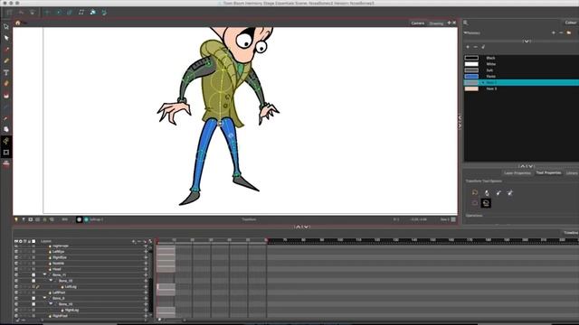Select the square reposition frames tool

coord(6,153)
